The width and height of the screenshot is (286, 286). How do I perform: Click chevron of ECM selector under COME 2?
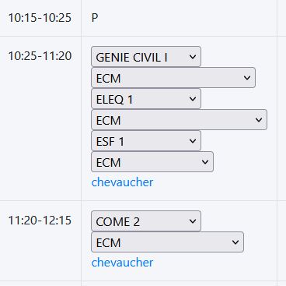point(235,242)
